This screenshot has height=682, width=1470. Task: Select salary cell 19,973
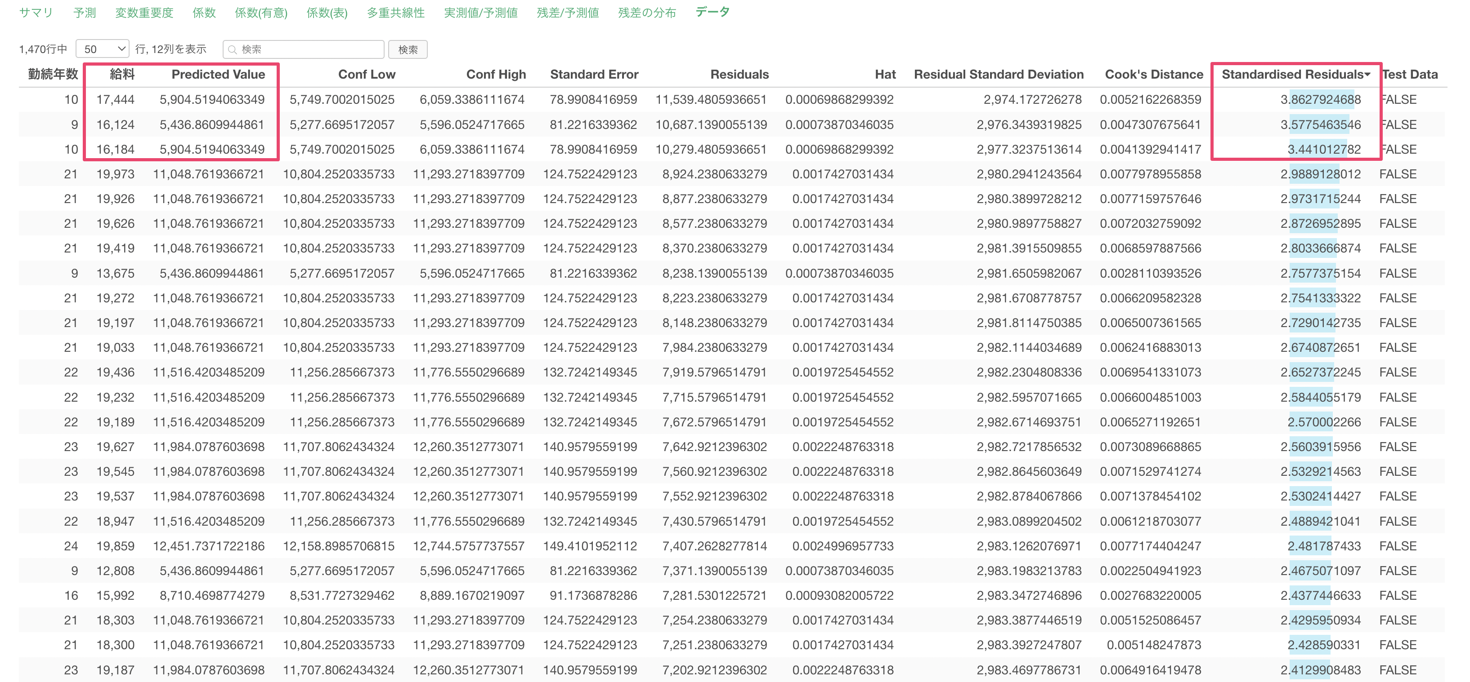coord(115,174)
